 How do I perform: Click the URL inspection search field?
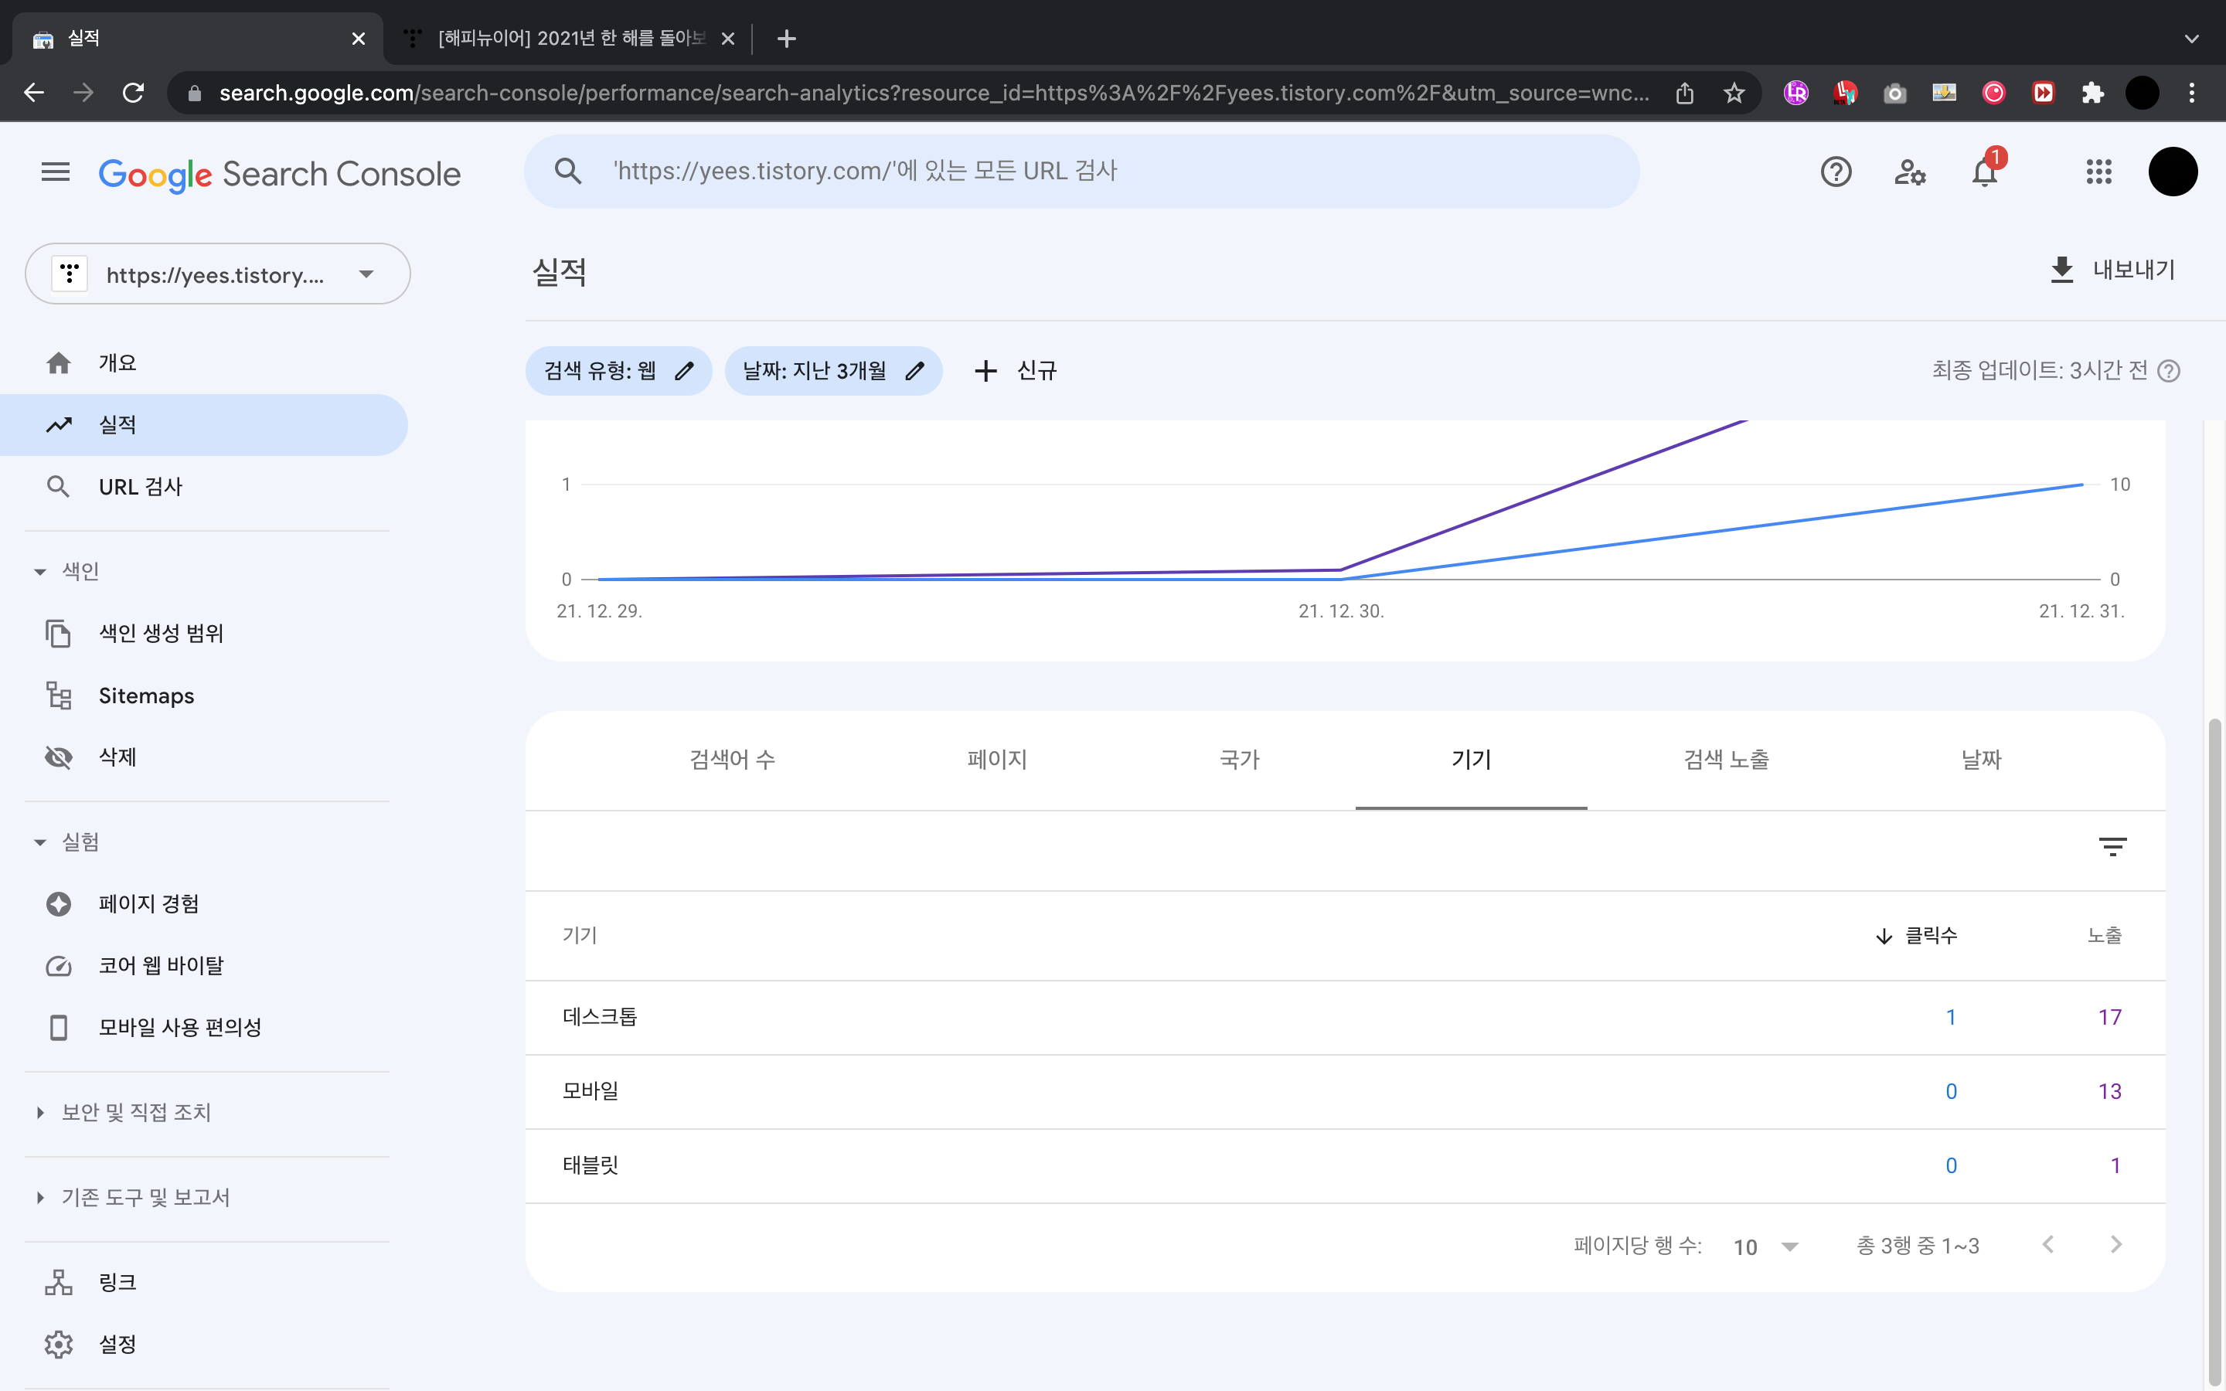click(1081, 171)
